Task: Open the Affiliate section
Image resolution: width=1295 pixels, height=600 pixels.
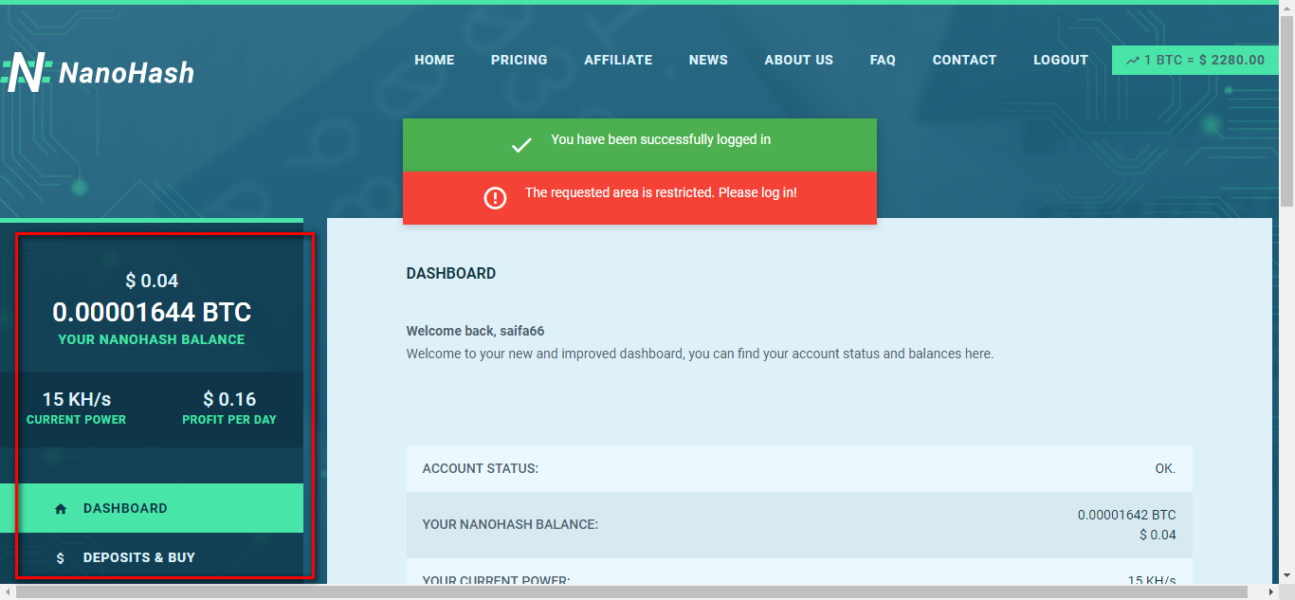Action: [x=618, y=60]
